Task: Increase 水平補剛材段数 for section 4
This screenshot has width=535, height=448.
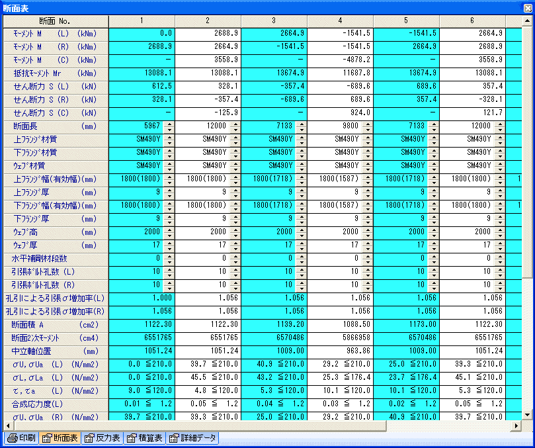Action: (368, 257)
